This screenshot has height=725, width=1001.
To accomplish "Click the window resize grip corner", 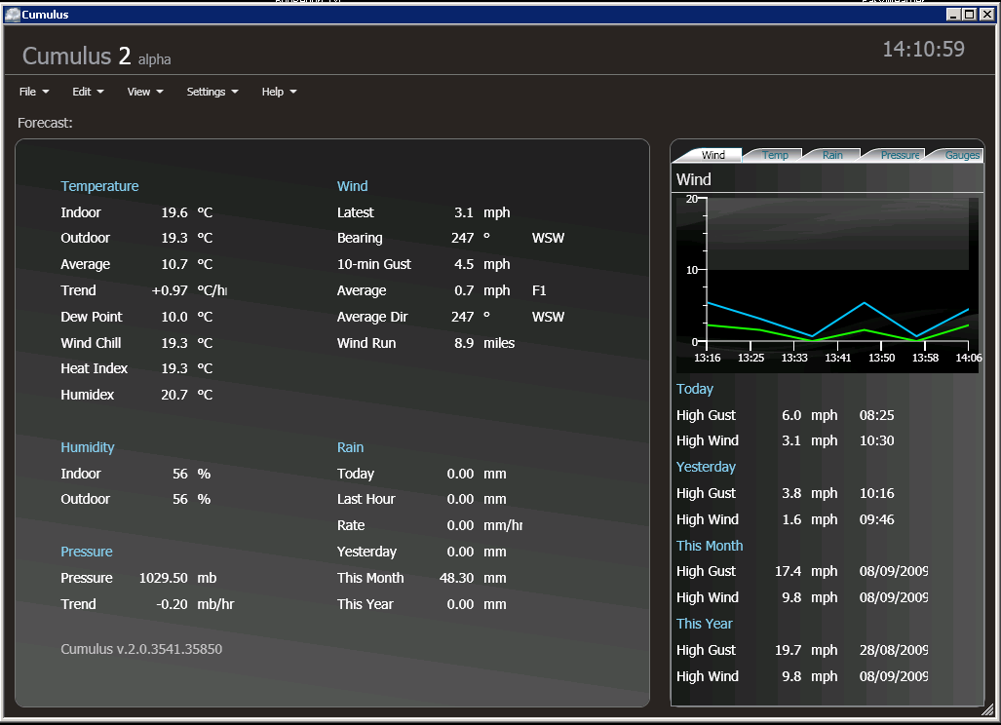I will pyautogui.click(x=987, y=710).
